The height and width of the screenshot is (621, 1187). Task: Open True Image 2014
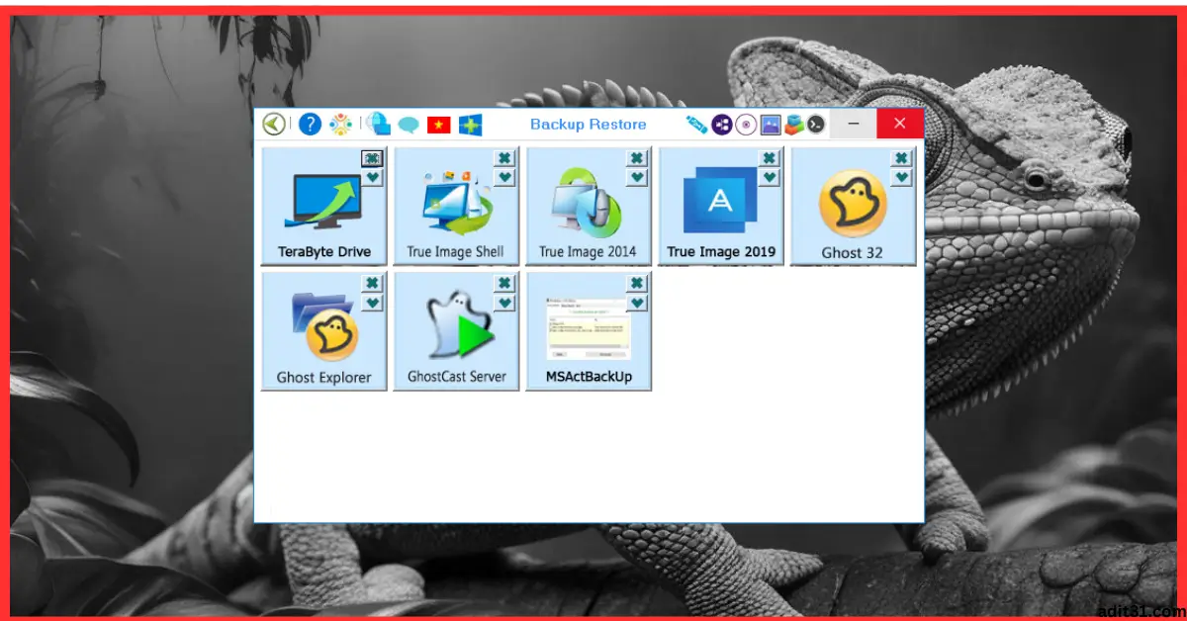pyautogui.click(x=589, y=207)
